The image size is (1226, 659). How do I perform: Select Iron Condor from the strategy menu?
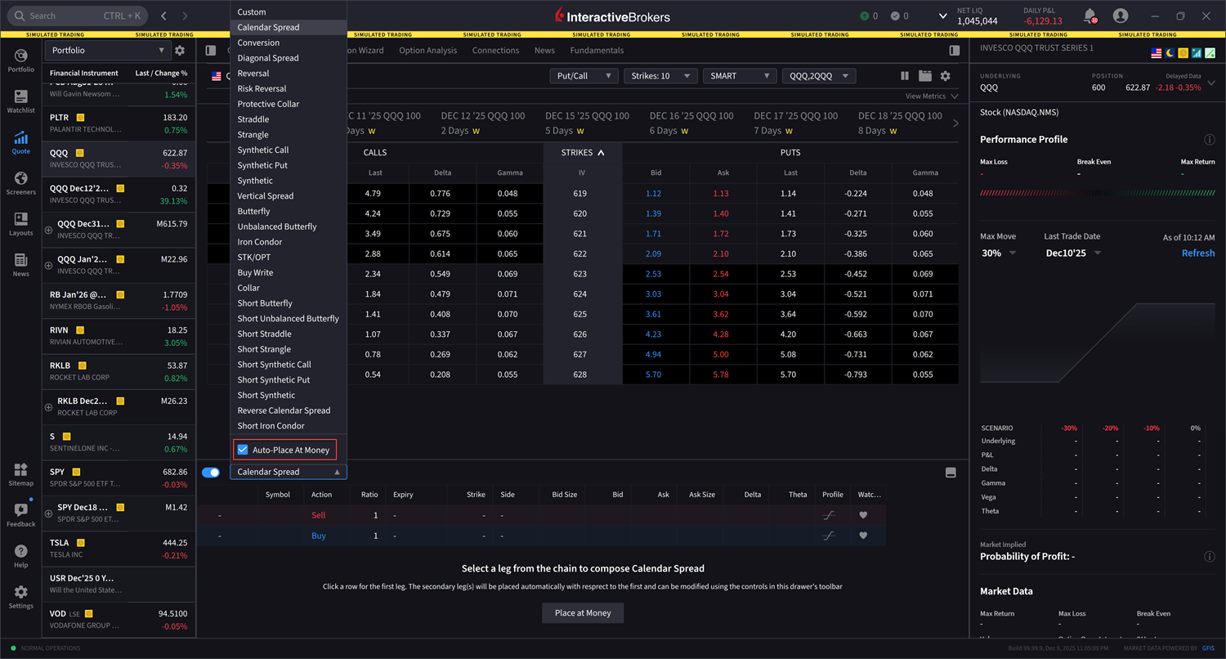point(259,241)
